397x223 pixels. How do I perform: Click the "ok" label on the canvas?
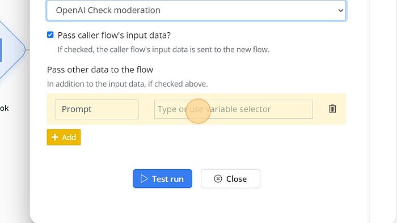[5, 108]
